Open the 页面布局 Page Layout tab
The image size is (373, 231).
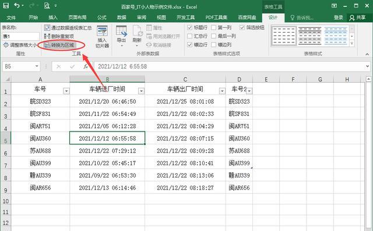point(78,17)
